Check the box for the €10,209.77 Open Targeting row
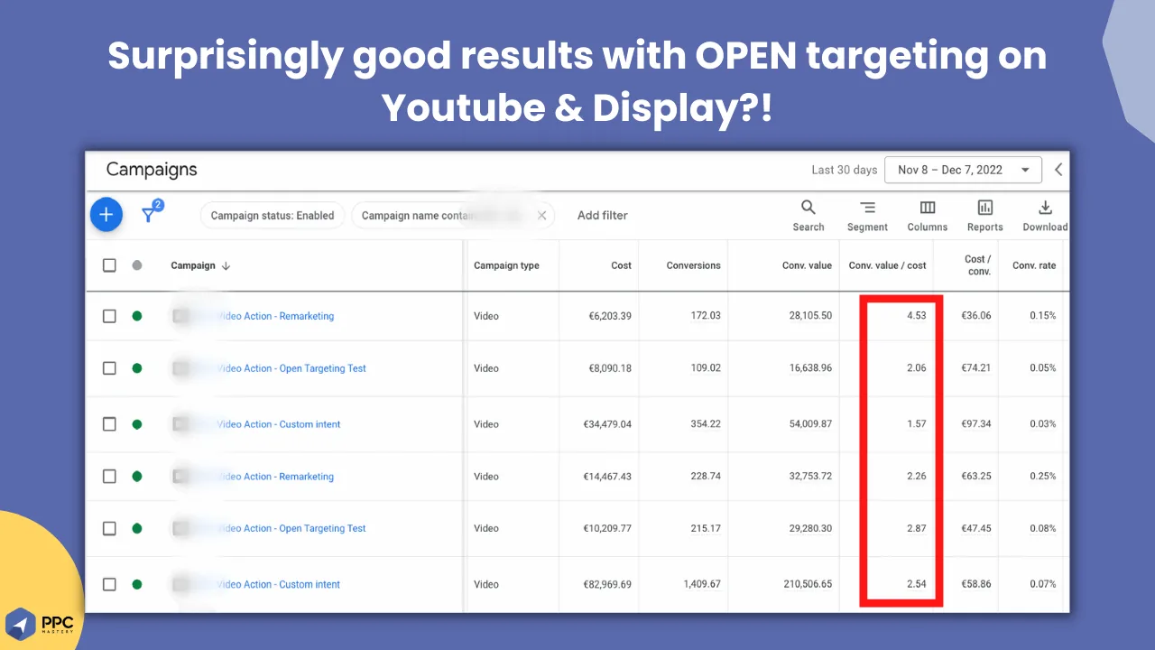The height and width of the screenshot is (650, 1155). click(109, 529)
